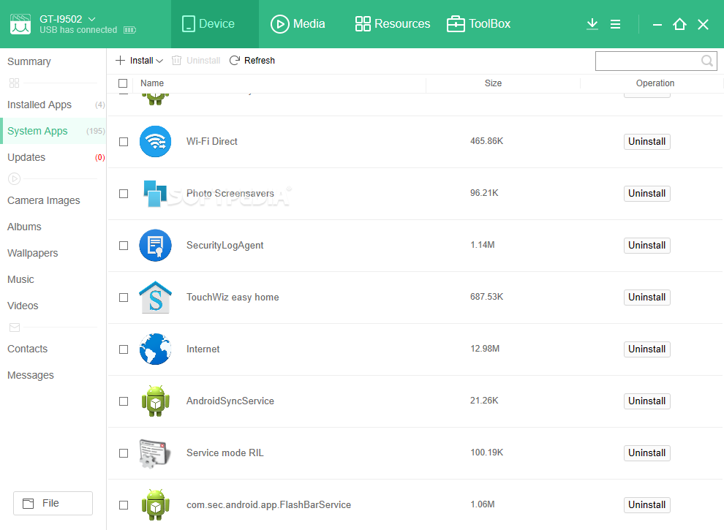Image resolution: width=724 pixels, height=530 pixels.
Task: Click the media play section icon in sidebar
Action: (x=15, y=178)
